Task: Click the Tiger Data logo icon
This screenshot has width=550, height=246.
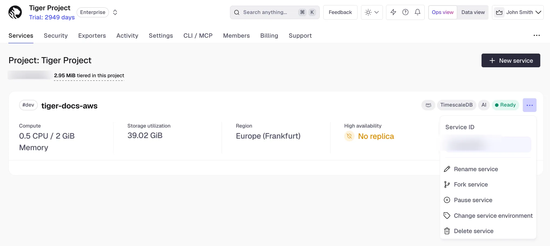Action: (15, 12)
